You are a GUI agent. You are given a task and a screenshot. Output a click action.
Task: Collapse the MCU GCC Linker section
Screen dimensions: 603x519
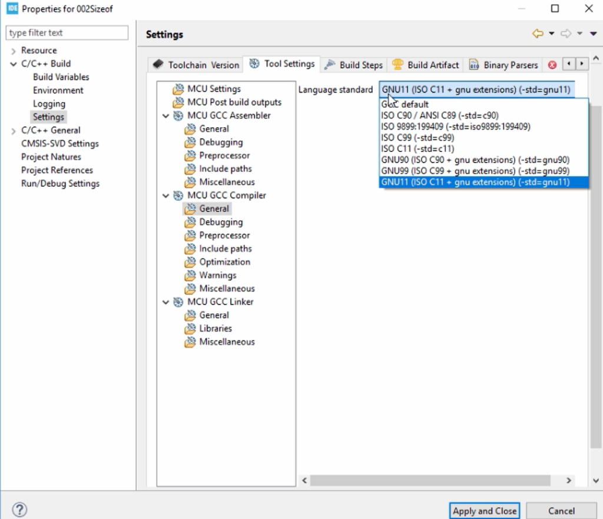click(x=165, y=302)
